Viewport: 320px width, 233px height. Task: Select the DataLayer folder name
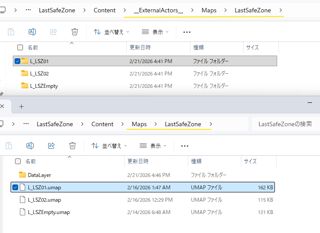click(39, 175)
